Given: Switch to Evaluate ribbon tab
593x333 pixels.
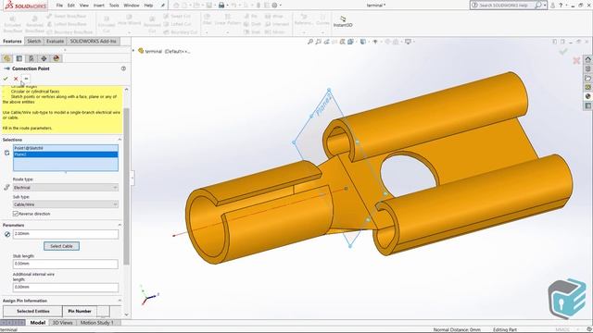Looking at the screenshot, I should click(x=56, y=41).
